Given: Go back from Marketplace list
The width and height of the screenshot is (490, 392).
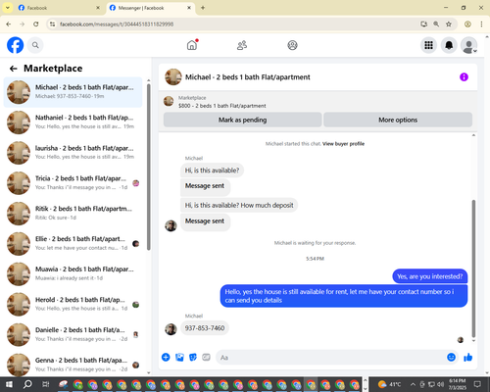Looking at the screenshot, I should pos(13,69).
